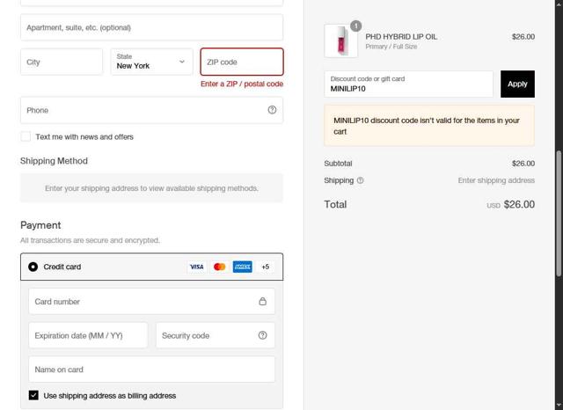Click the shipping methods placeholder message

coord(151,188)
